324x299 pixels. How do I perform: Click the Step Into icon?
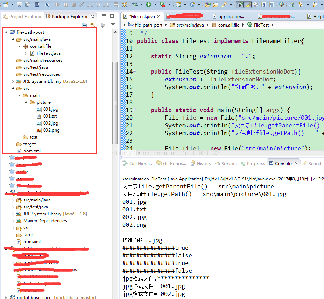(90, 5)
